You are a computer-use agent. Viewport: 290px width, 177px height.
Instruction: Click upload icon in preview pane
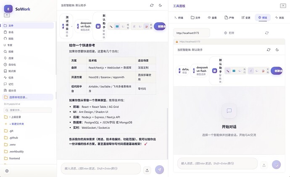(264, 165)
